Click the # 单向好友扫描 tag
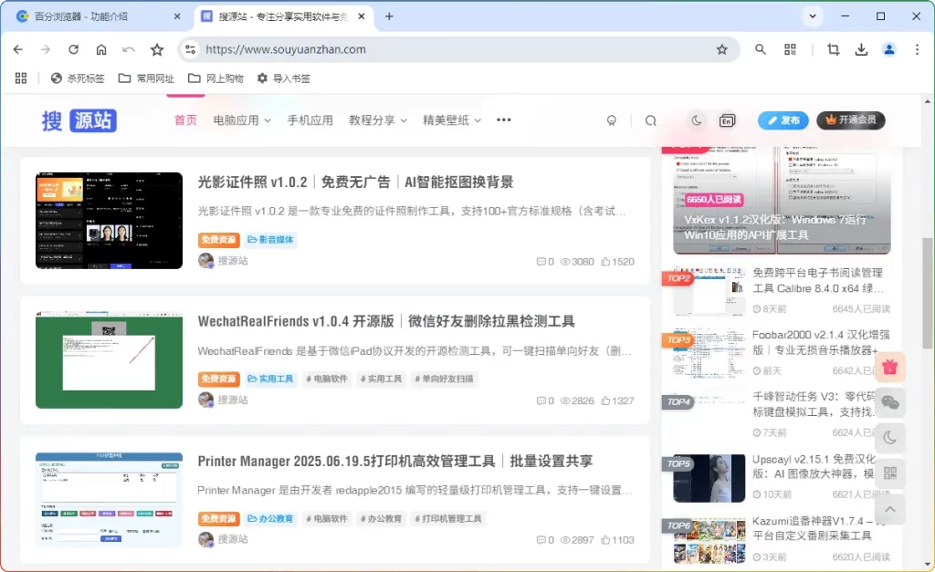This screenshot has height=572, width=935. (445, 379)
